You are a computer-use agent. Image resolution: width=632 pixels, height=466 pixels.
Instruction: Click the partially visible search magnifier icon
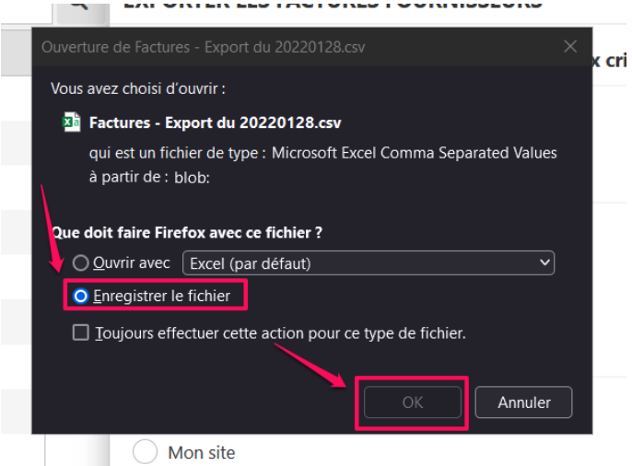pos(79,6)
